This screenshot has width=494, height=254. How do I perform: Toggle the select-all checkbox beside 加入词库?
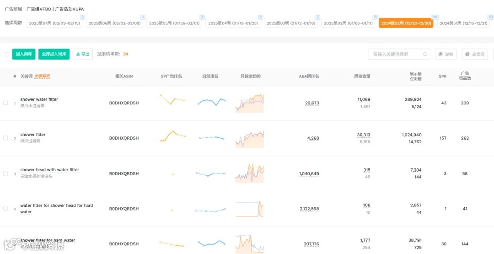click(7, 54)
